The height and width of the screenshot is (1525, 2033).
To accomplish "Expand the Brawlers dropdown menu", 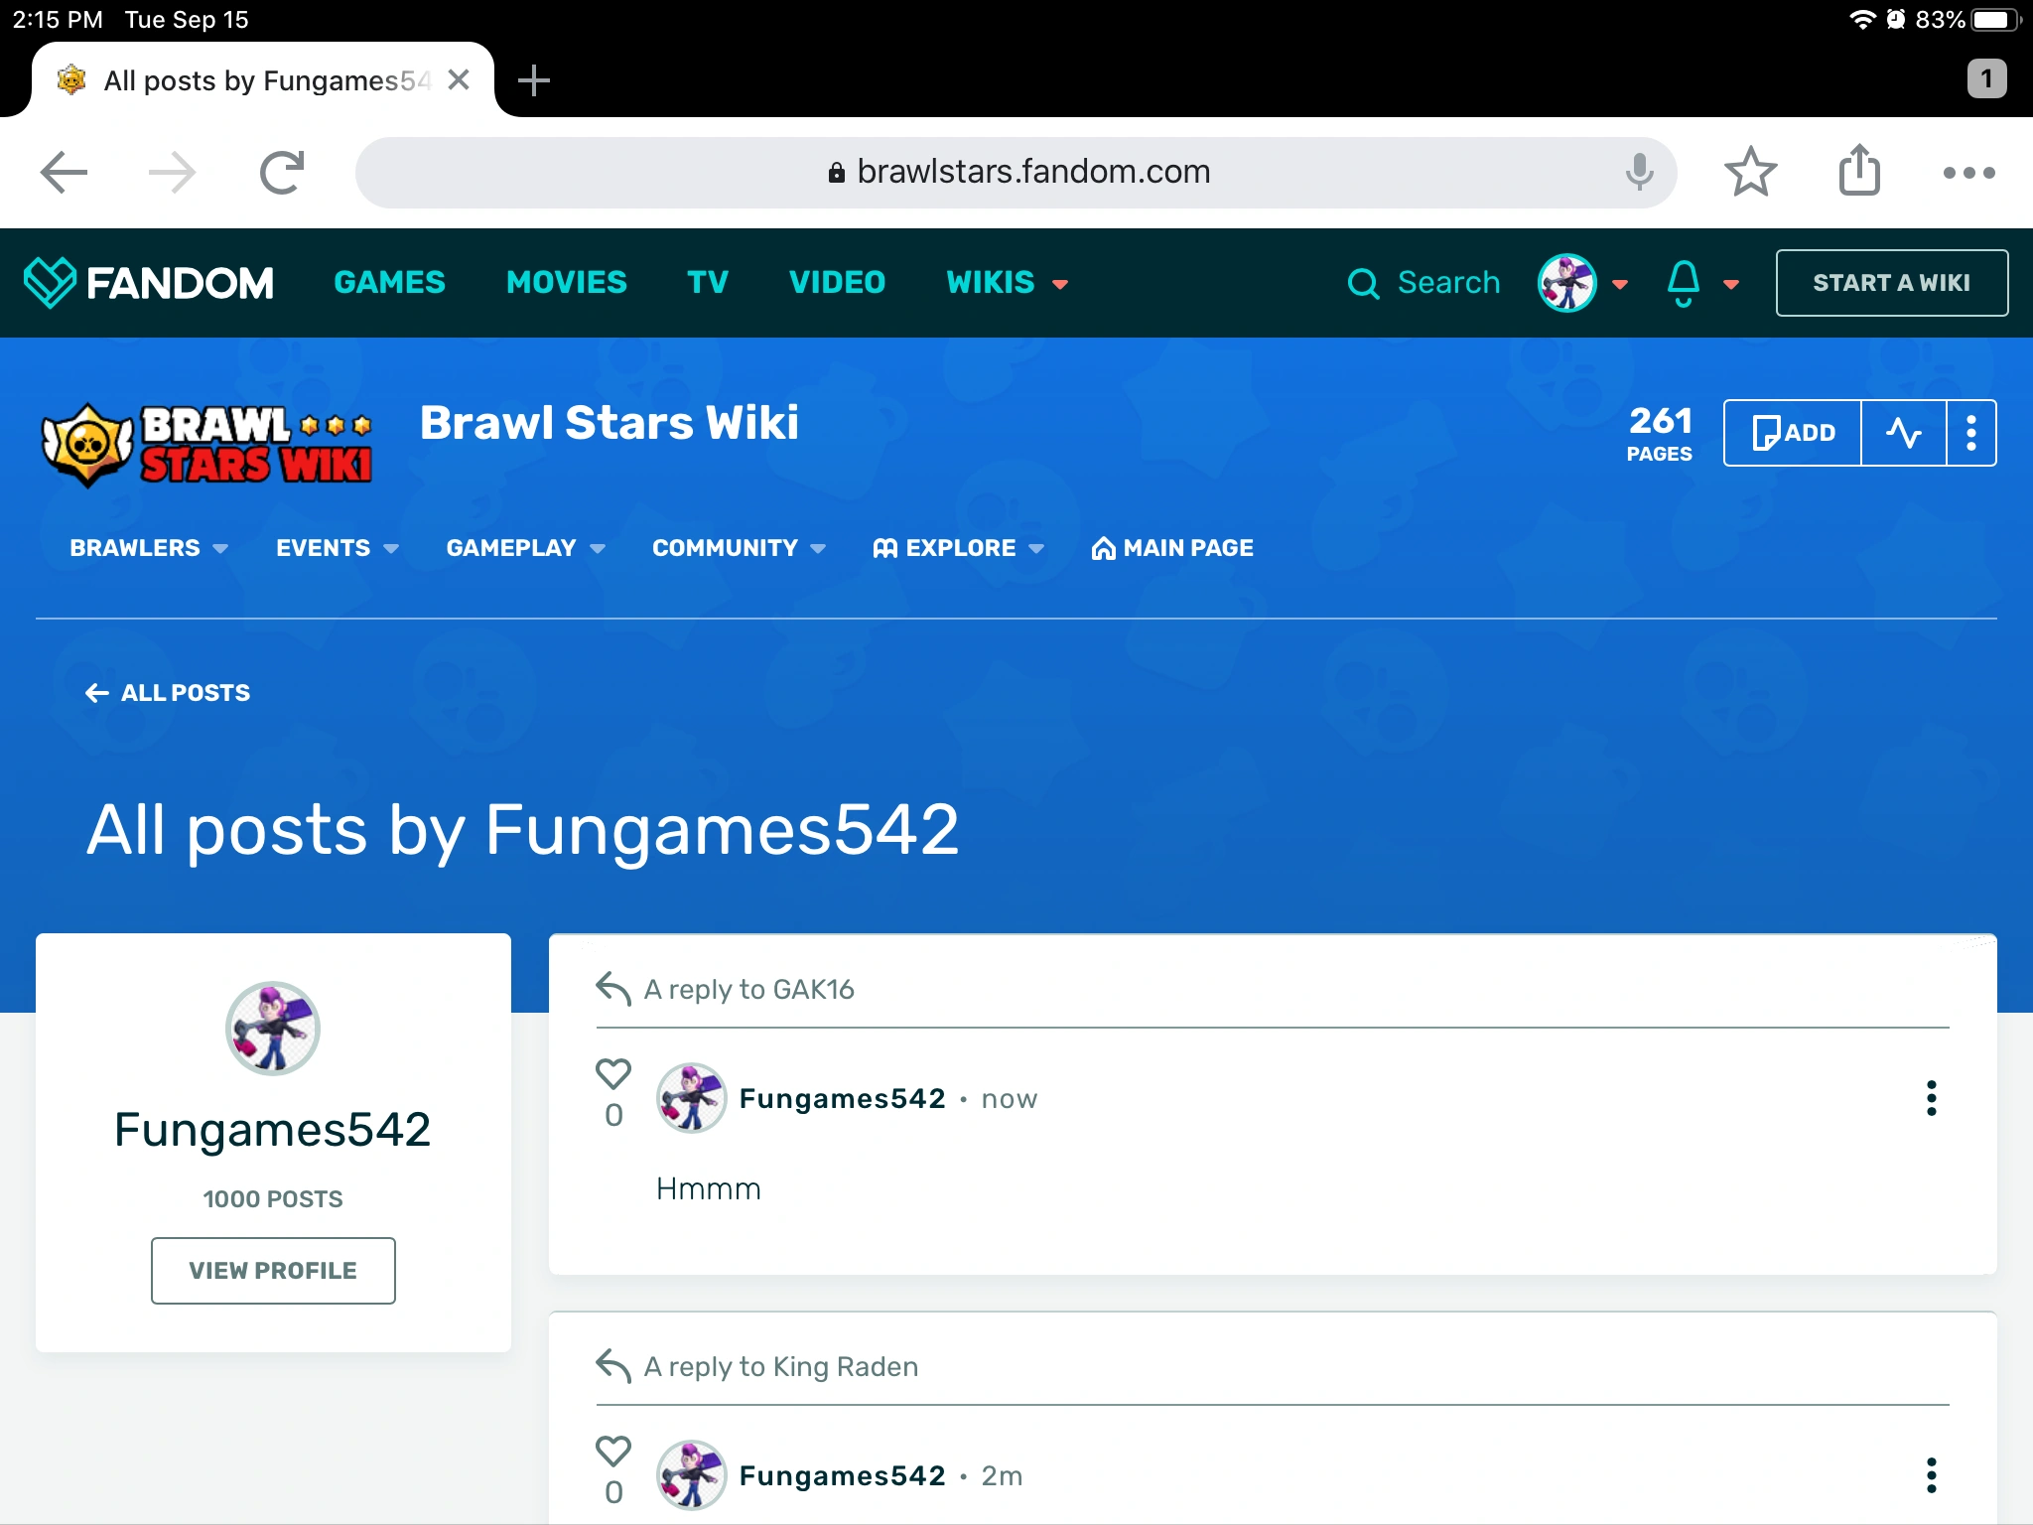I will pos(148,548).
